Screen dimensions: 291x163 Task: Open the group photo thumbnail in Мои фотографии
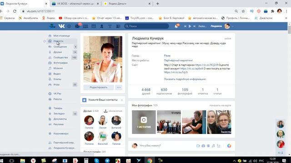169,122
